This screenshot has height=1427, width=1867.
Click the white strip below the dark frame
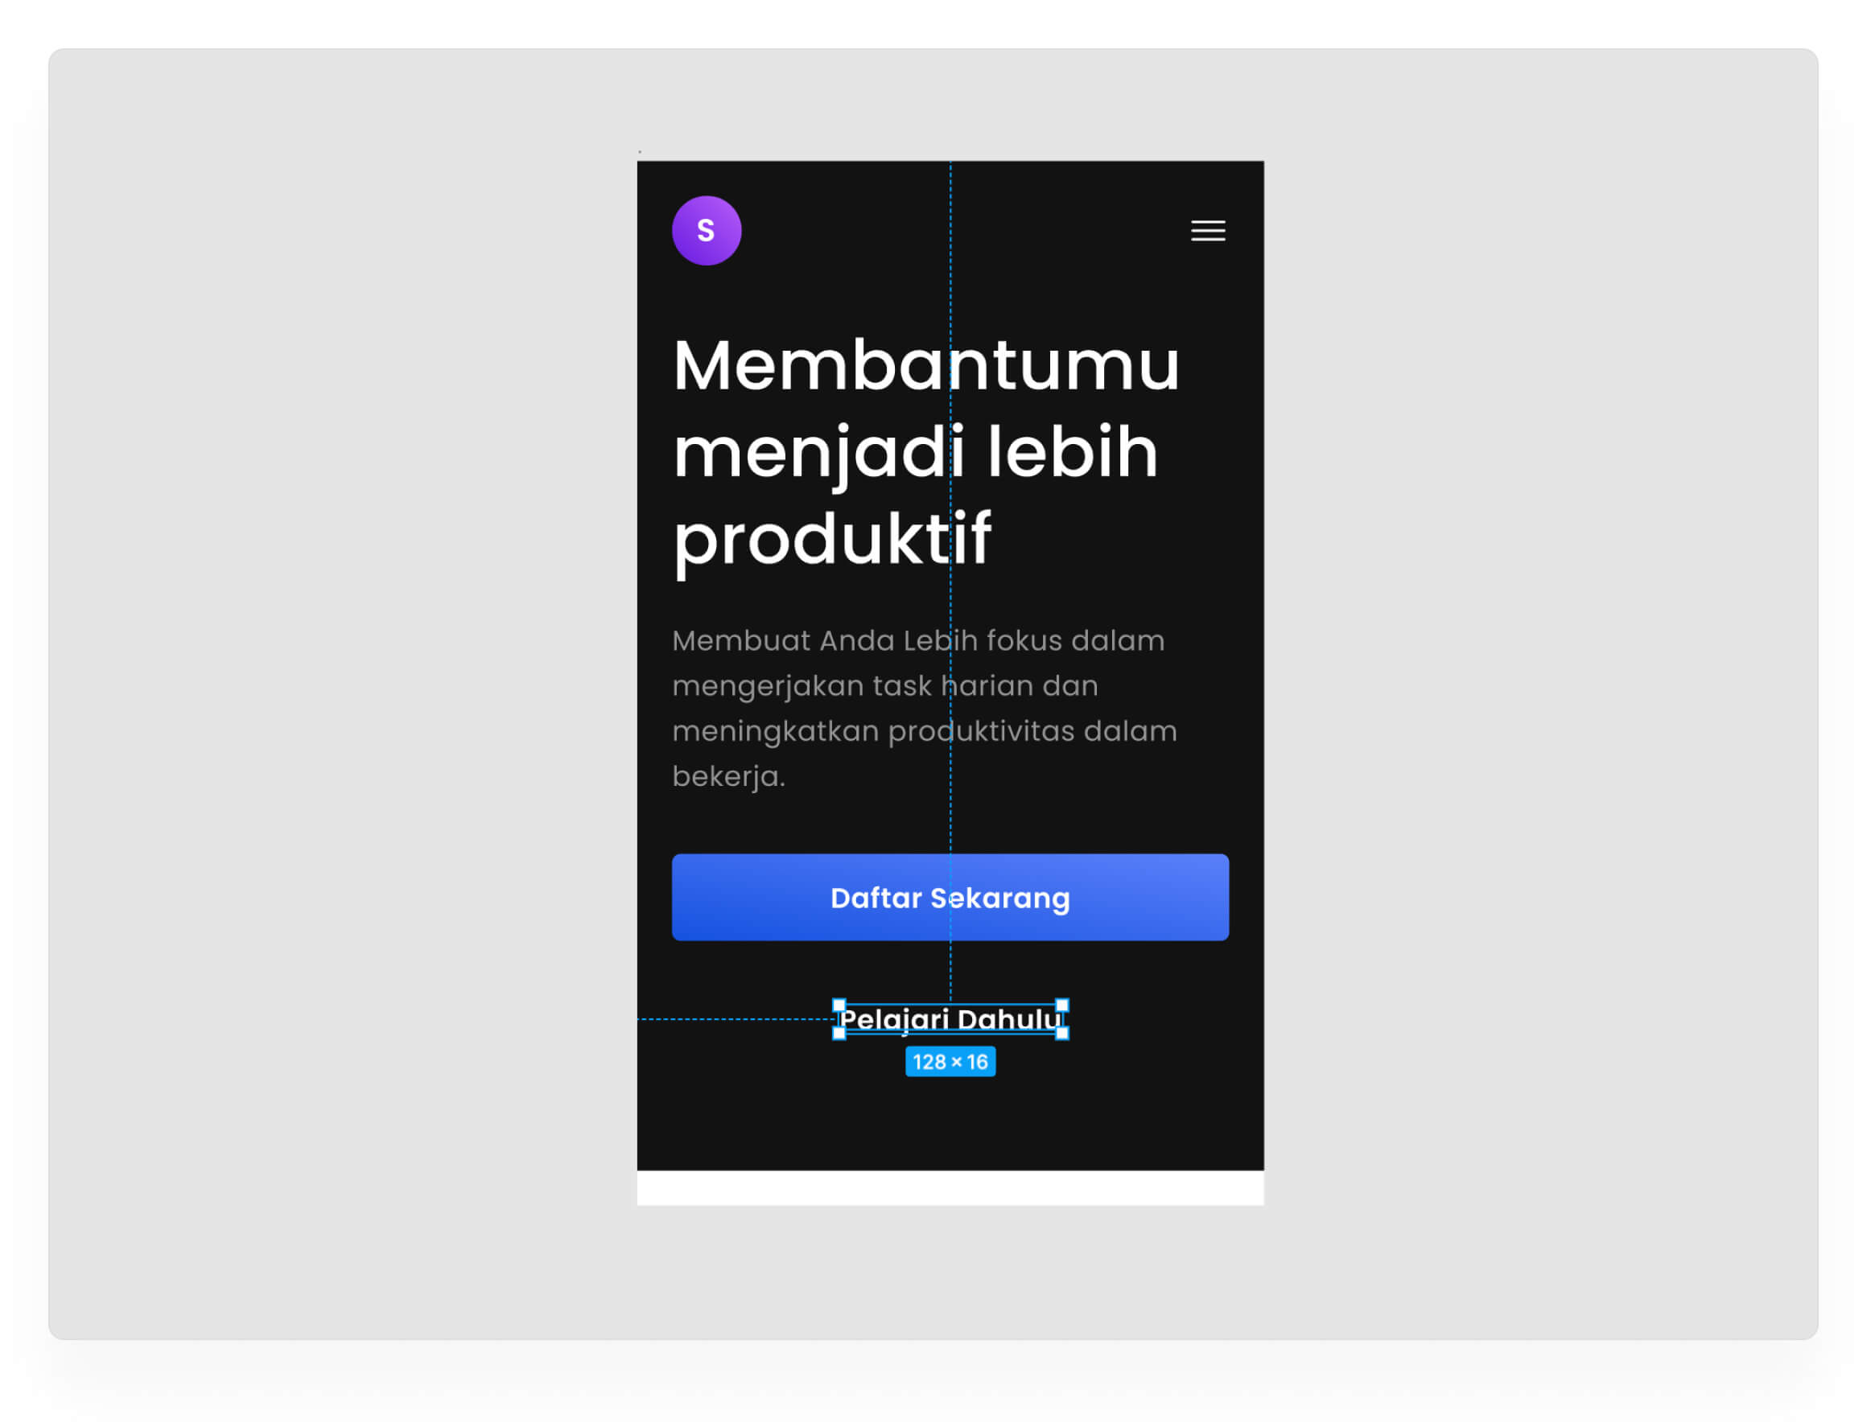point(950,1187)
